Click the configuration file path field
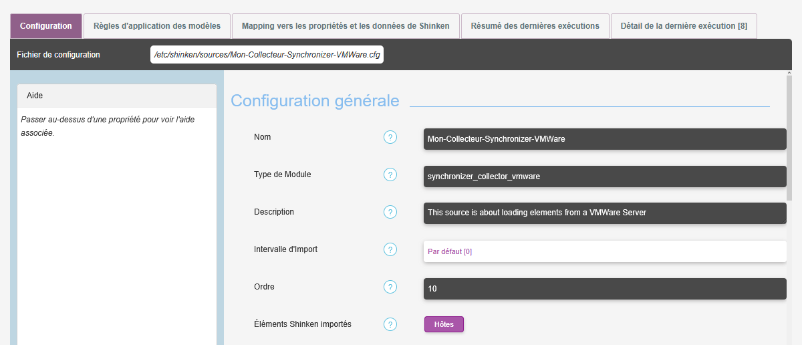802x345 pixels. (x=267, y=55)
